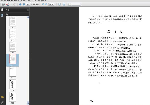Select the highlighted page 355 thumbnail
This screenshot has width=150, height=105.
pyautogui.click(x=13, y=59)
